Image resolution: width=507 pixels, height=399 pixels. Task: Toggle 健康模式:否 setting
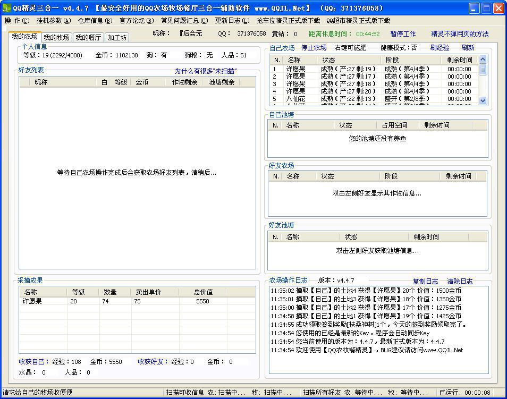399,48
